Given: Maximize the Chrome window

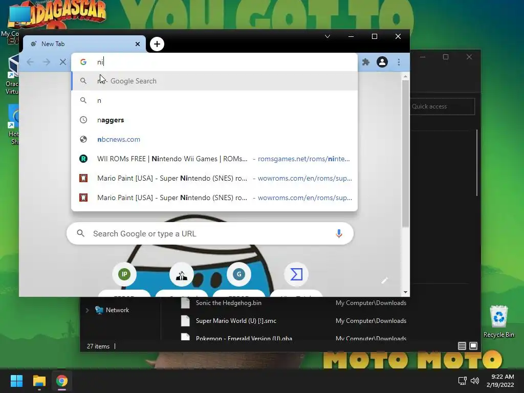Looking at the screenshot, I should pos(375,36).
